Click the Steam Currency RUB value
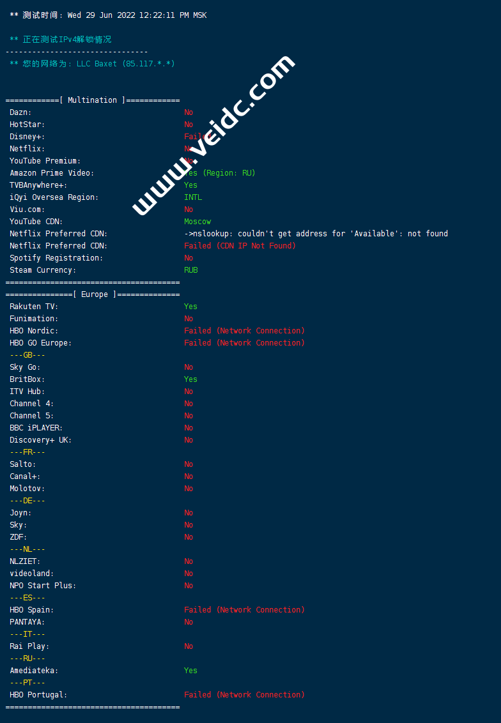501x723 pixels. 191,270
